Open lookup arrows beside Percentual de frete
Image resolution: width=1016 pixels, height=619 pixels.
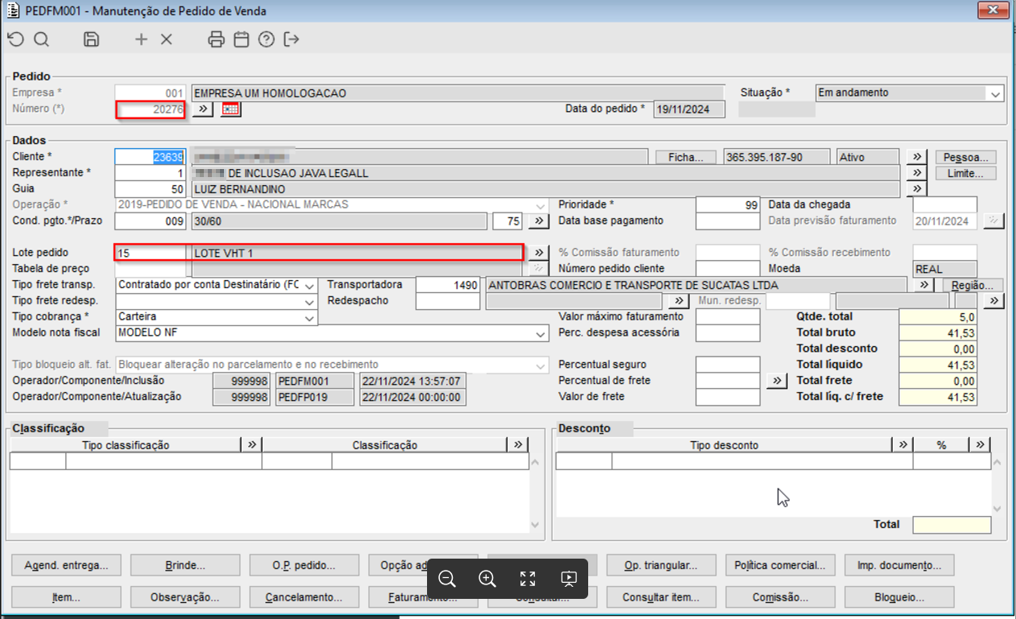[777, 381]
